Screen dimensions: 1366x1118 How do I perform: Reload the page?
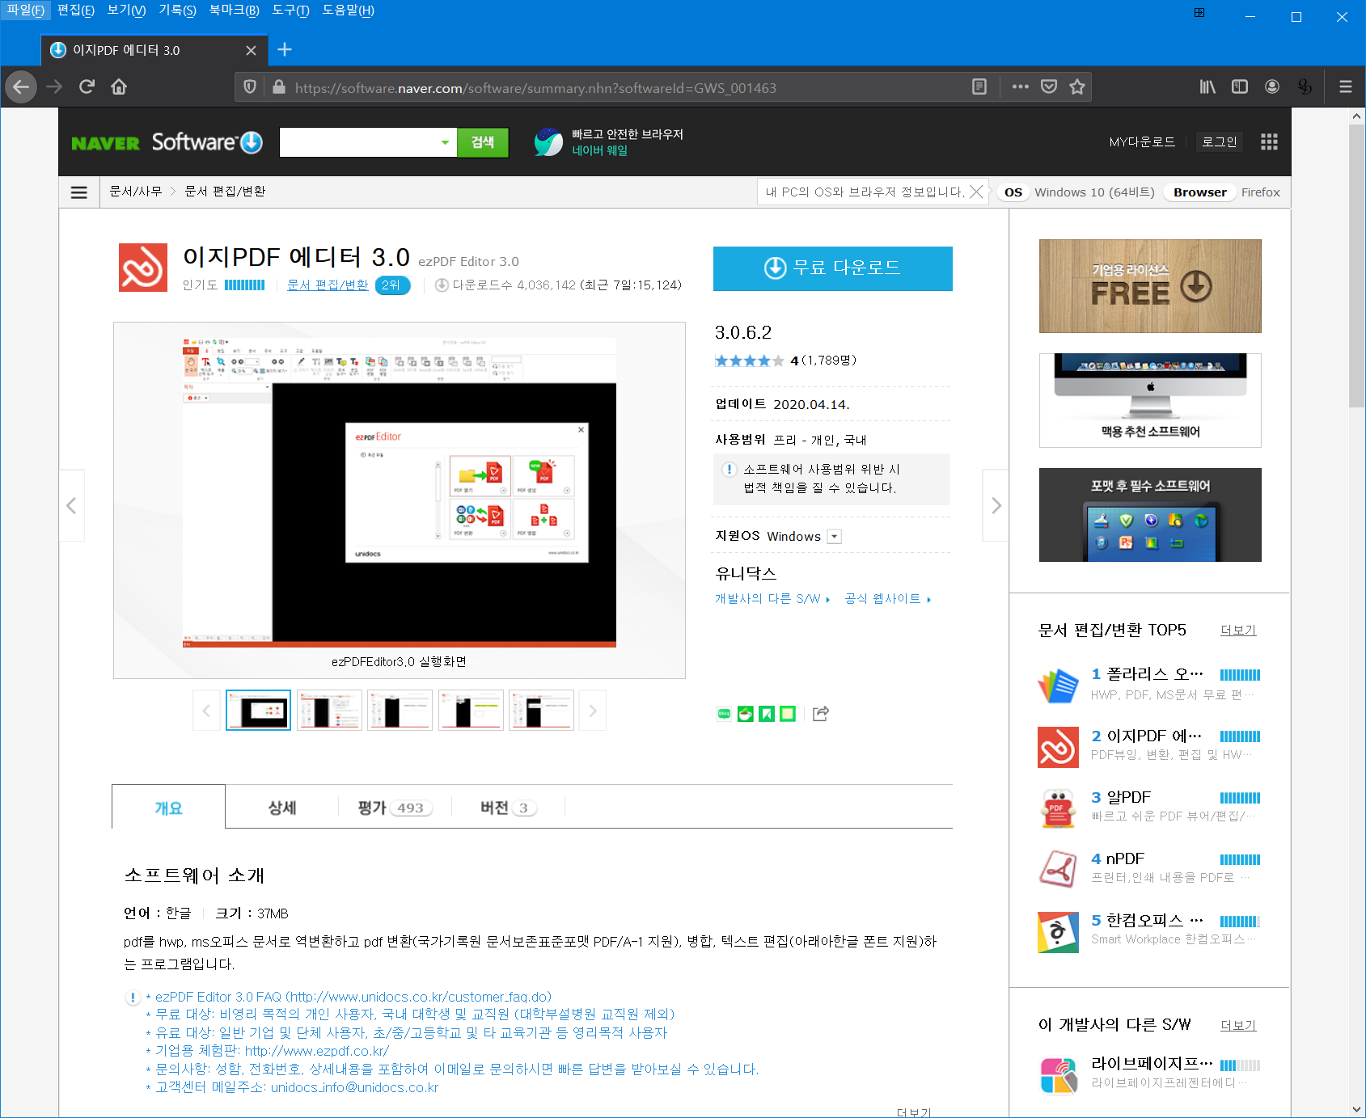pyautogui.click(x=87, y=86)
